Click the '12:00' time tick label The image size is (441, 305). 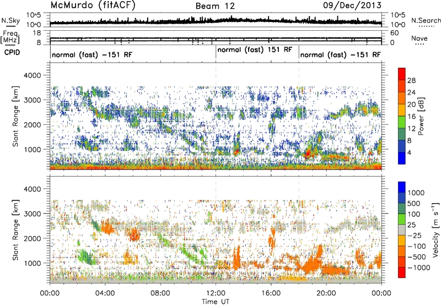click(216, 293)
